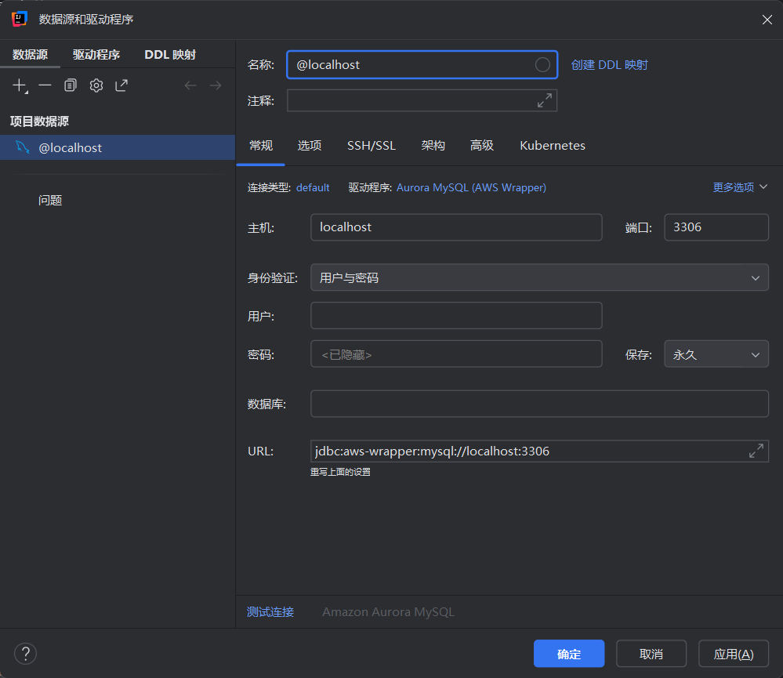This screenshot has width=783, height=678.
Task: Switch to the 数据源 tab
Action: pyautogui.click(x=30, y=54)
